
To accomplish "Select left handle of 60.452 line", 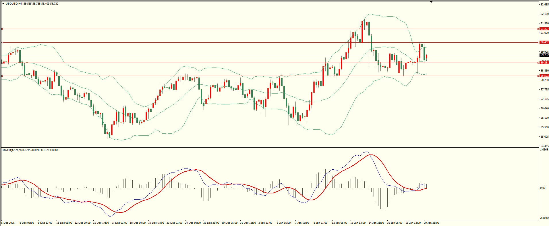I will (2, 42).
